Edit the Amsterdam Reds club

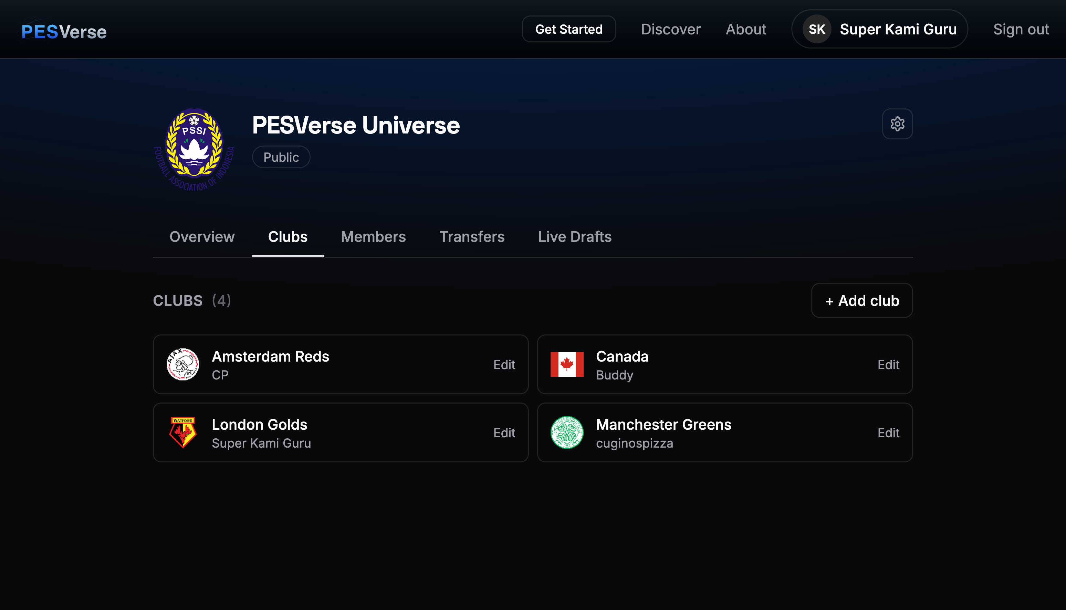[x=504, y=364]
